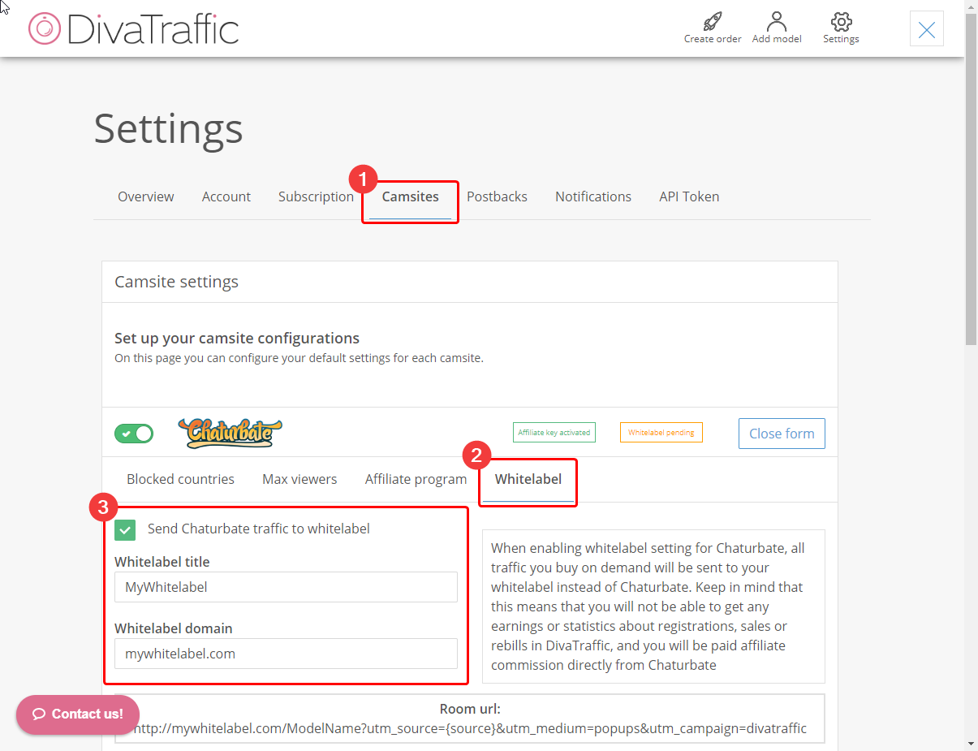Screen dimensions: 978x751
Task: Click the vertical page scrollbar thumb
Action: (x=971, y=179)
